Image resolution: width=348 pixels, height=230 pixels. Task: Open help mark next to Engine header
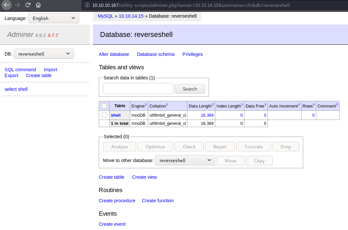pos(146,105)
